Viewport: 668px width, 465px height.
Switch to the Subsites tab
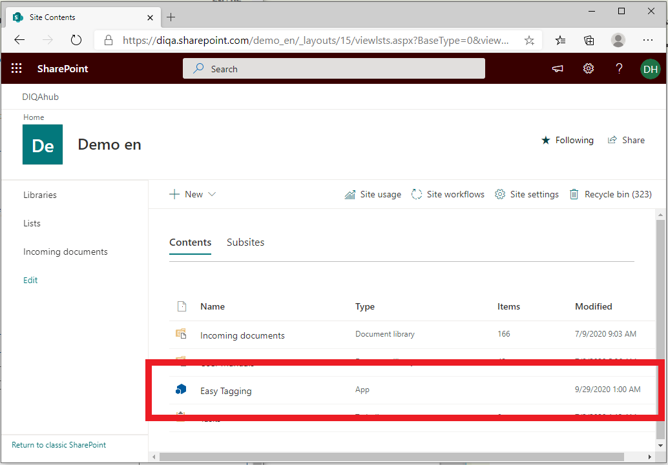pos(245,242)
